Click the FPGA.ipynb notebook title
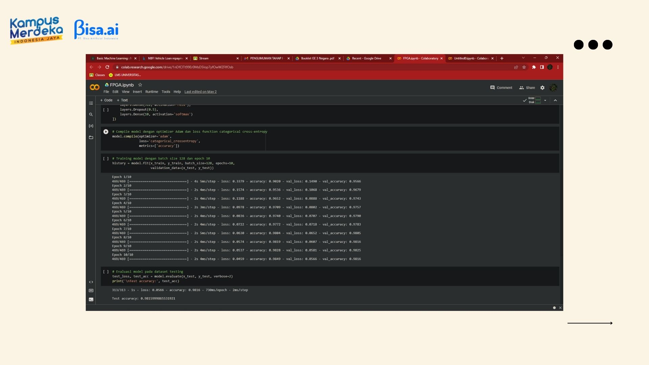Image resolution: width=649 pixels, height=365 pixels. point(122,85)
